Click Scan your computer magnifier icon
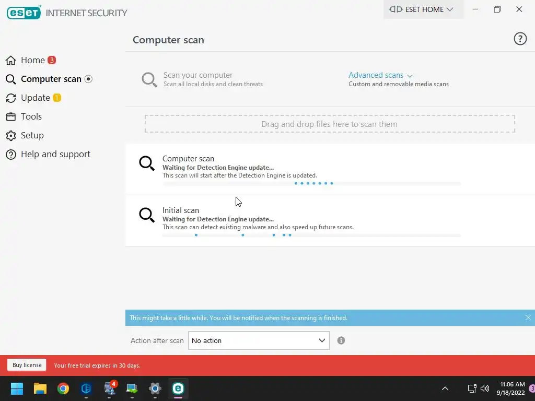 coord(149,80)
